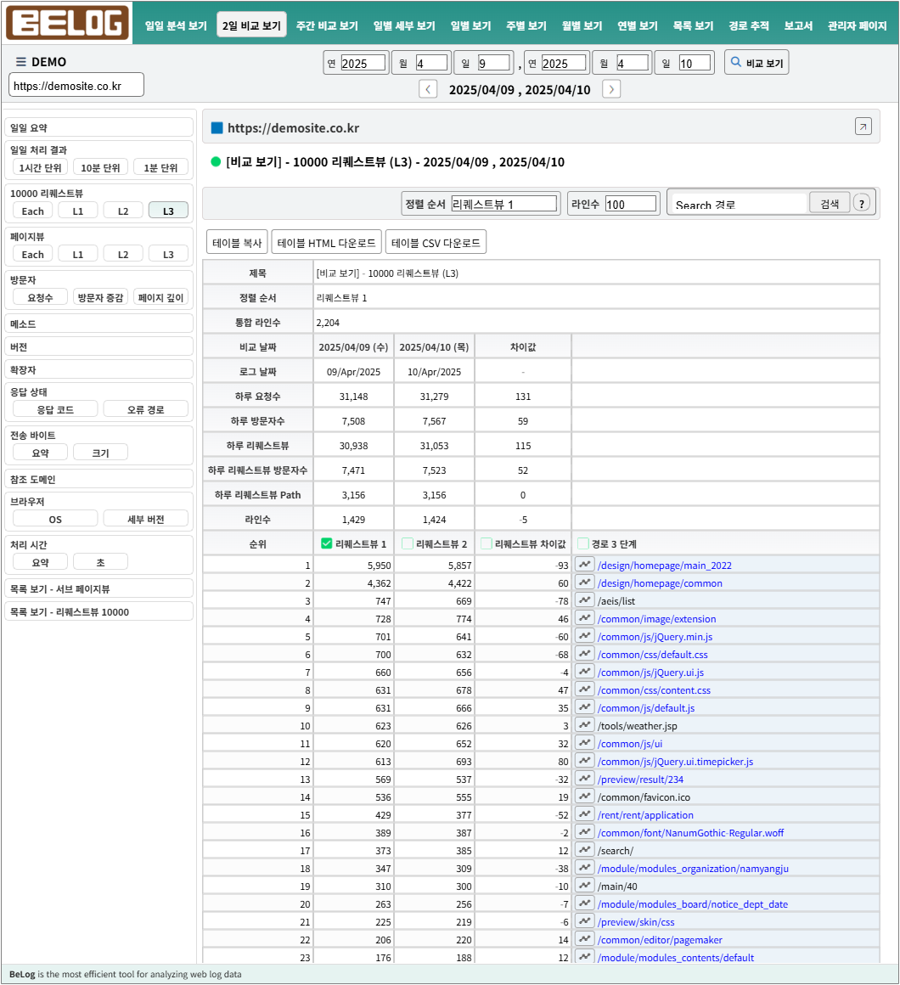The image size is (900, 985).
Task: Click the 방문자 증감 button
Action: click(x=100, y=297)
